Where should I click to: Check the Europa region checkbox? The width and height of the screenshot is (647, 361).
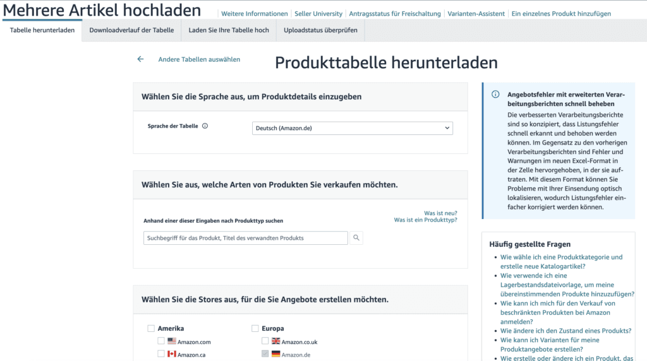[255, 328]
